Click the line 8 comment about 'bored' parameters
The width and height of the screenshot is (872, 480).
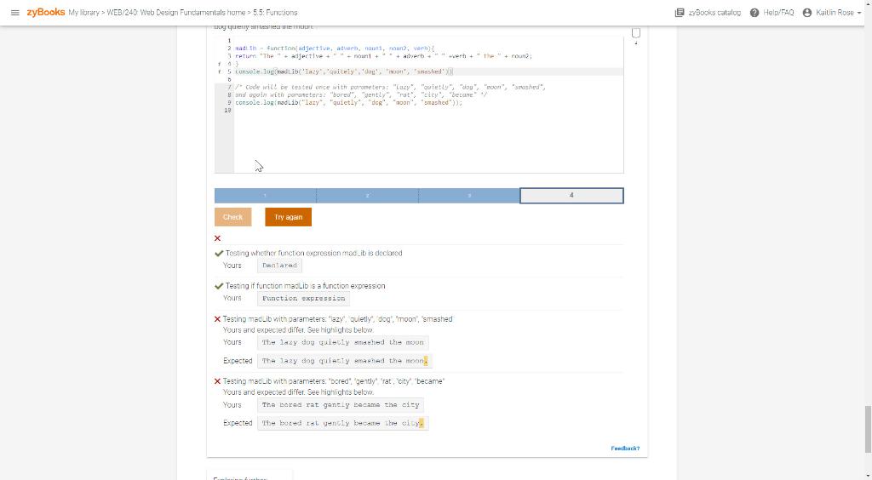tap(361, 95)
